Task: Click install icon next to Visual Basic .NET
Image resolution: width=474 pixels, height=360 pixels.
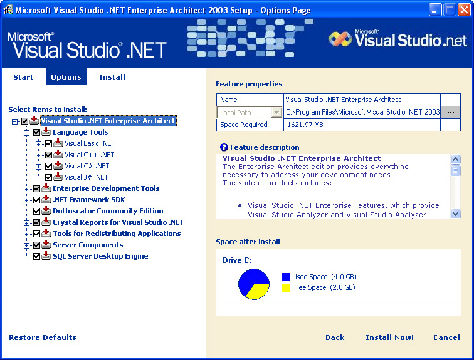Action: click(58, 144)
